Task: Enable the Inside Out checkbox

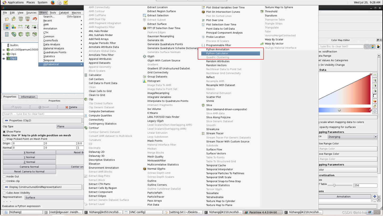Action: pyautogui.click(x=4, y=176)
